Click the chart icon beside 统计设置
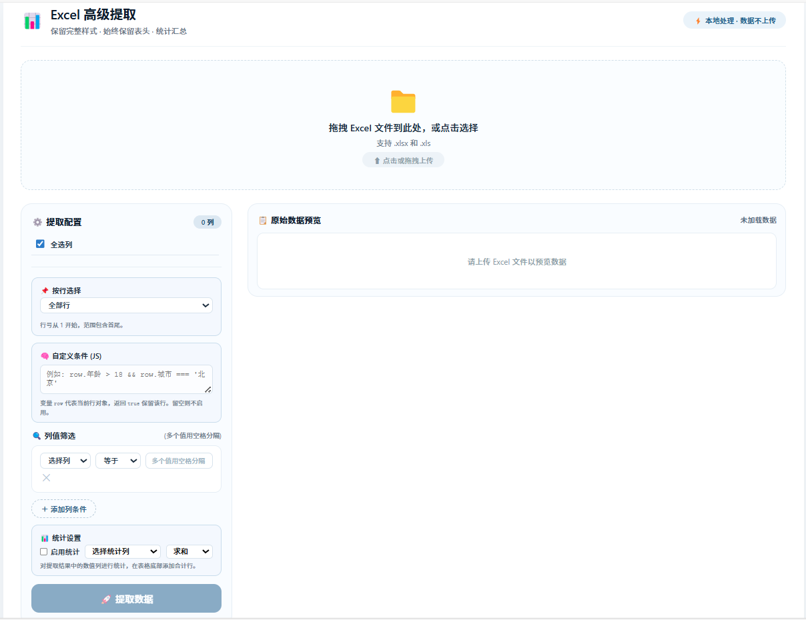Image resolution: width=806 pixels, height=620 pixels. (45, 538)
